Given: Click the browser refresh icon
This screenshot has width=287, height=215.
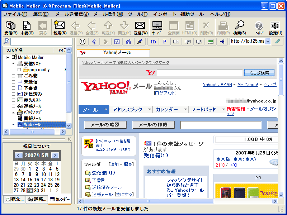Looking at the screenshot, I should coord(117,42).
